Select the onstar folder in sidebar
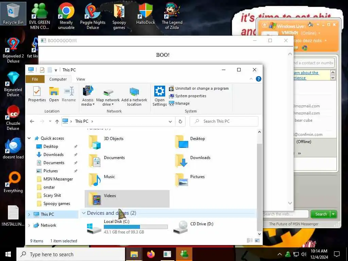348x261 pixels. (x=49, y=187)
